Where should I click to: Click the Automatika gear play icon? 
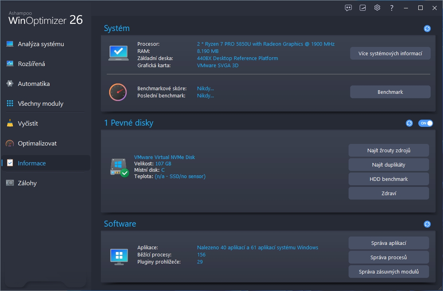tap(10, 83)
